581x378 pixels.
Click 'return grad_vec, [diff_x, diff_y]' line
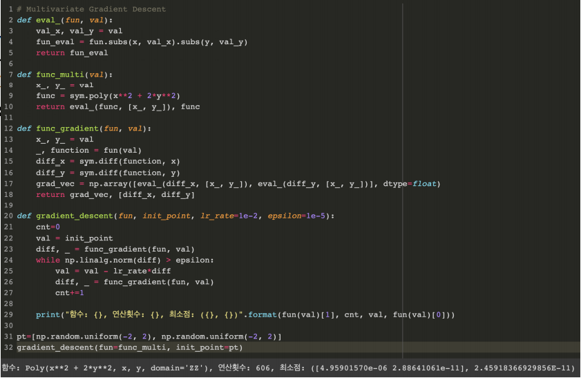[115, 195]
